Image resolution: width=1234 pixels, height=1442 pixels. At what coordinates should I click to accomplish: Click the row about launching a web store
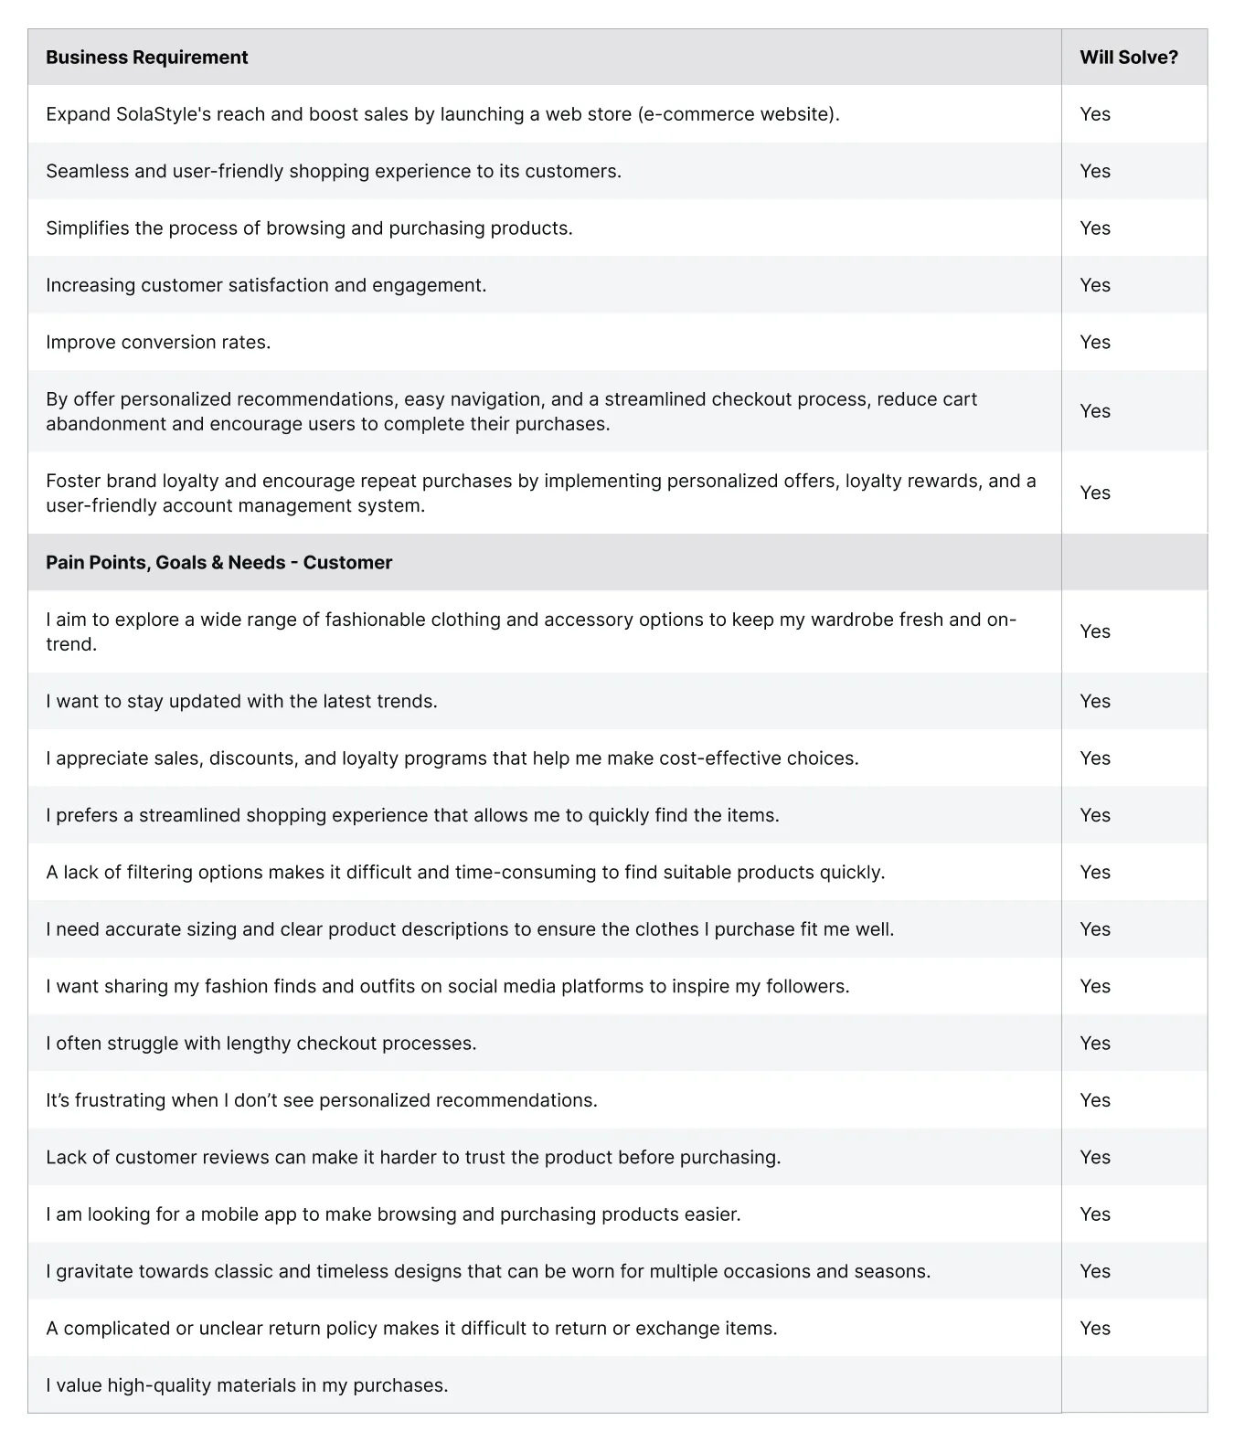point(442,114)
